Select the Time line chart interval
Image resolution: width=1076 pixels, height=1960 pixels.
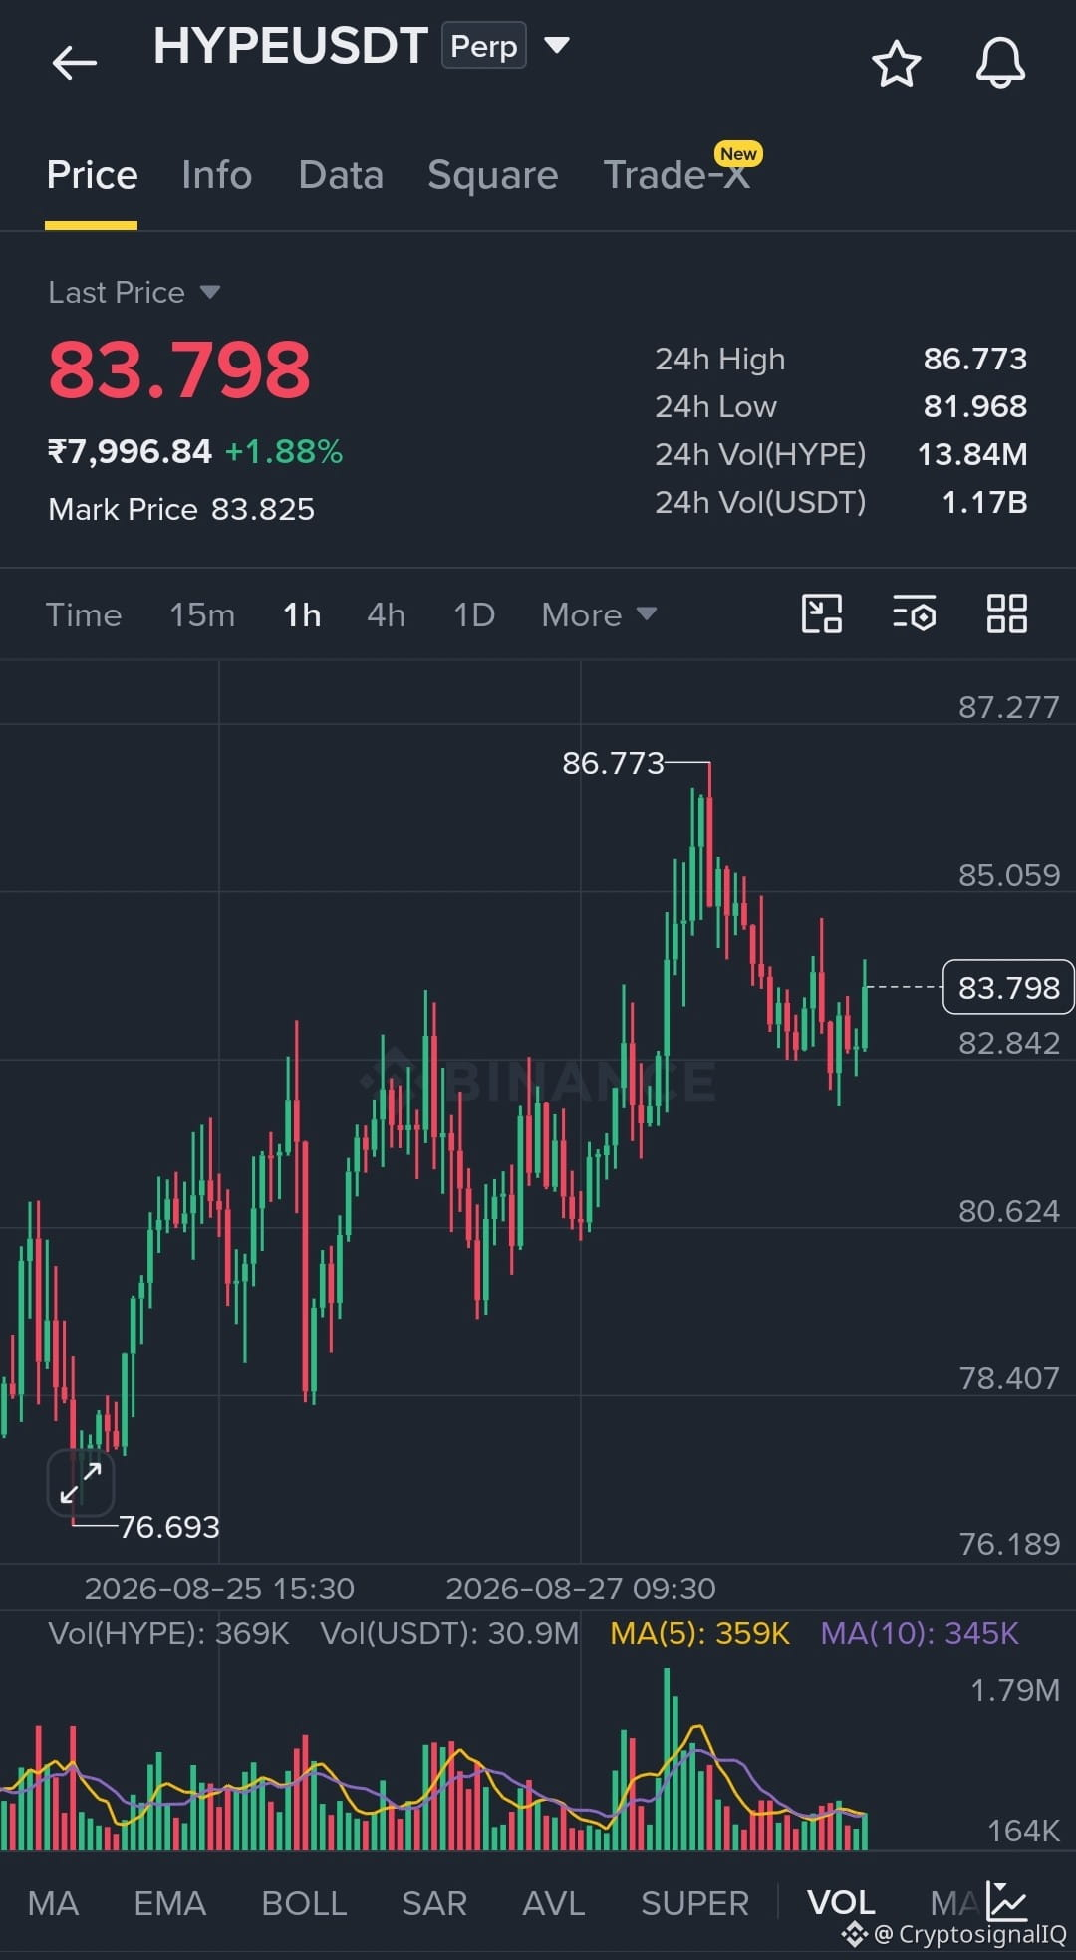pos(84,614)
